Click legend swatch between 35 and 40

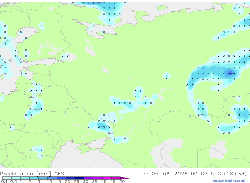[x=98, y=178]
